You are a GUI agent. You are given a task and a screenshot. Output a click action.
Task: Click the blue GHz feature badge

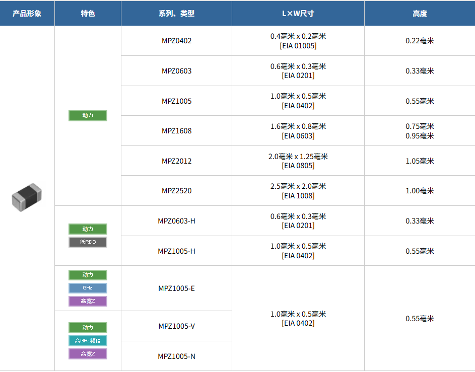[88, 288]
